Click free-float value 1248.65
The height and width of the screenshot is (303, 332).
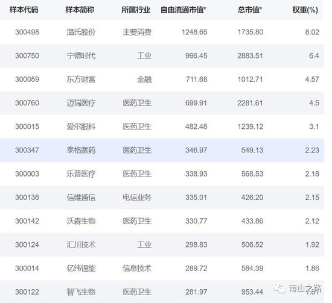(x=194, y=32)
